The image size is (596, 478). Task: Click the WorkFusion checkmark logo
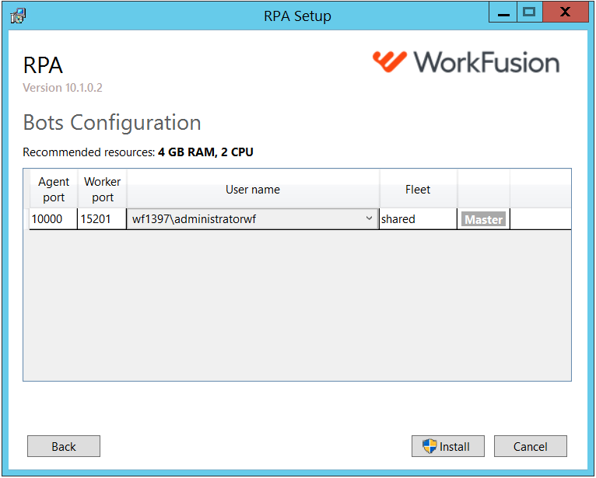pyautogui.click(x=390, y=61)
